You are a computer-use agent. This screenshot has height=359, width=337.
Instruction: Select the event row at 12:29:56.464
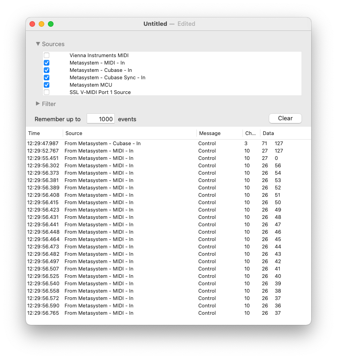168,239
